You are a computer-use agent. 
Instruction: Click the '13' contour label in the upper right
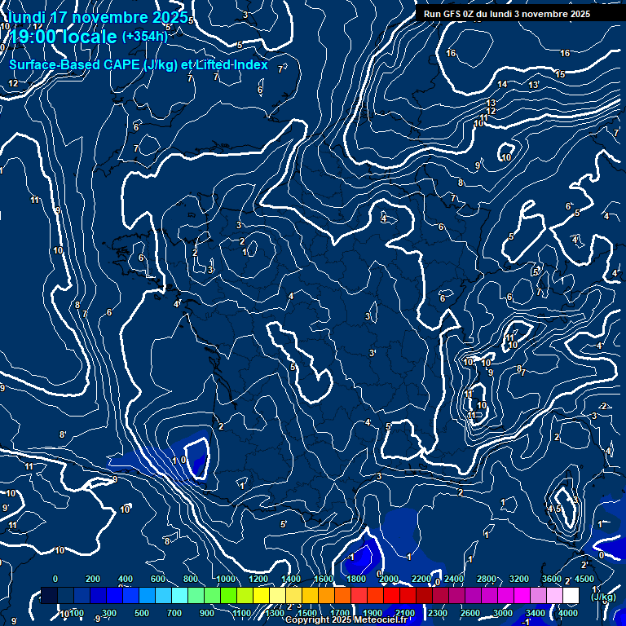coord(533,85)
